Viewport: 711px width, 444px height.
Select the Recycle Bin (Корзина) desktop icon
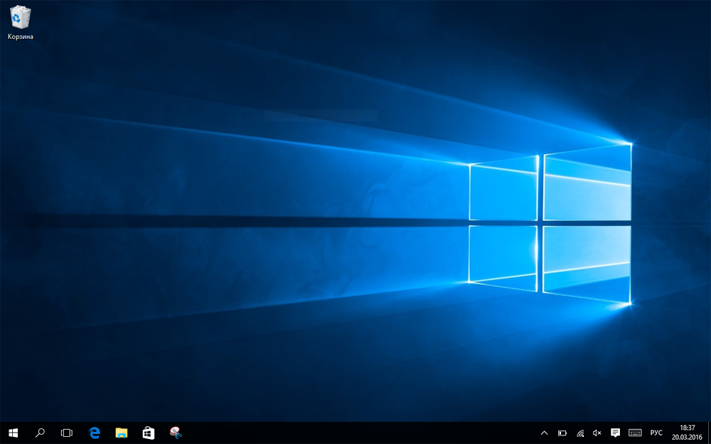[21, 23]
